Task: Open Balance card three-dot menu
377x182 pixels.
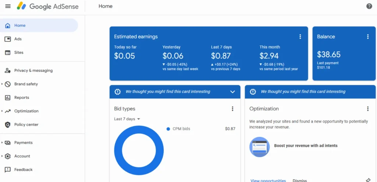Action: click(x=367, y=37)
